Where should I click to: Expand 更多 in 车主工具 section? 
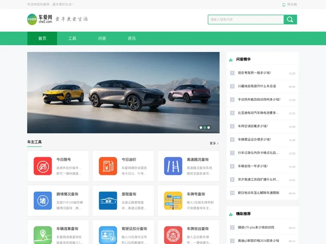[x=214, y=143]
